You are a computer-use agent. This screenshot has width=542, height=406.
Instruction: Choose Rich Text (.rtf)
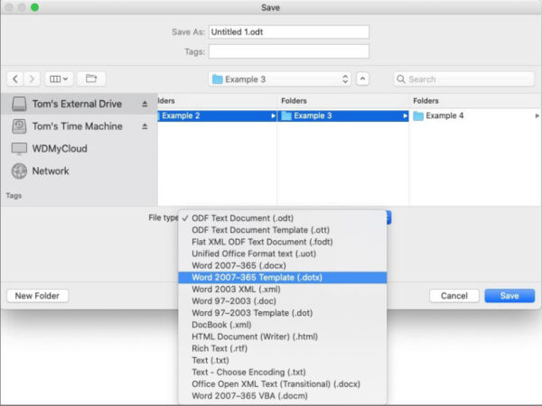pyautogui.click(x=283, y=348)
